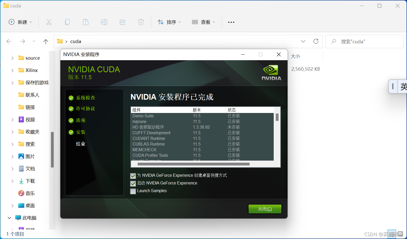Click the Delete trash icon
The height and width of the screenshot is (239, 407).
click(x=141, y=22)
